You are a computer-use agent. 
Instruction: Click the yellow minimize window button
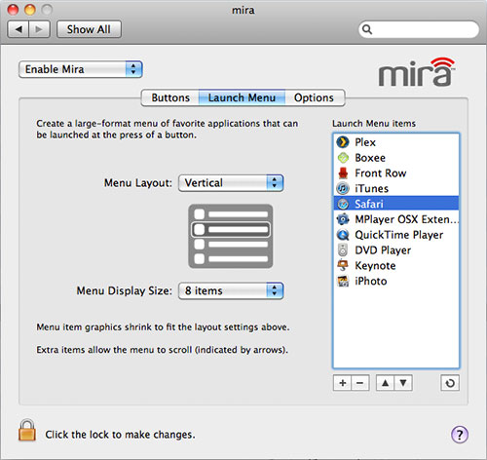pyautogui.click(x=30, y=10)
